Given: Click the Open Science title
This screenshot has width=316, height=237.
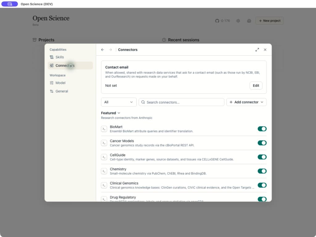Looking at the screenshot, I should pos(51,18).
